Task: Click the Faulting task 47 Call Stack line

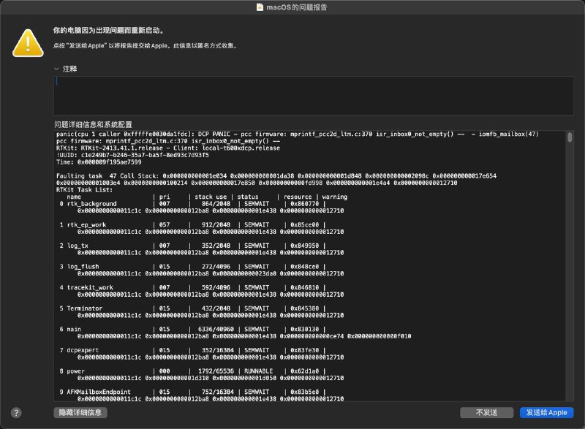Action: pyautogui.click(x=276, y=176)
